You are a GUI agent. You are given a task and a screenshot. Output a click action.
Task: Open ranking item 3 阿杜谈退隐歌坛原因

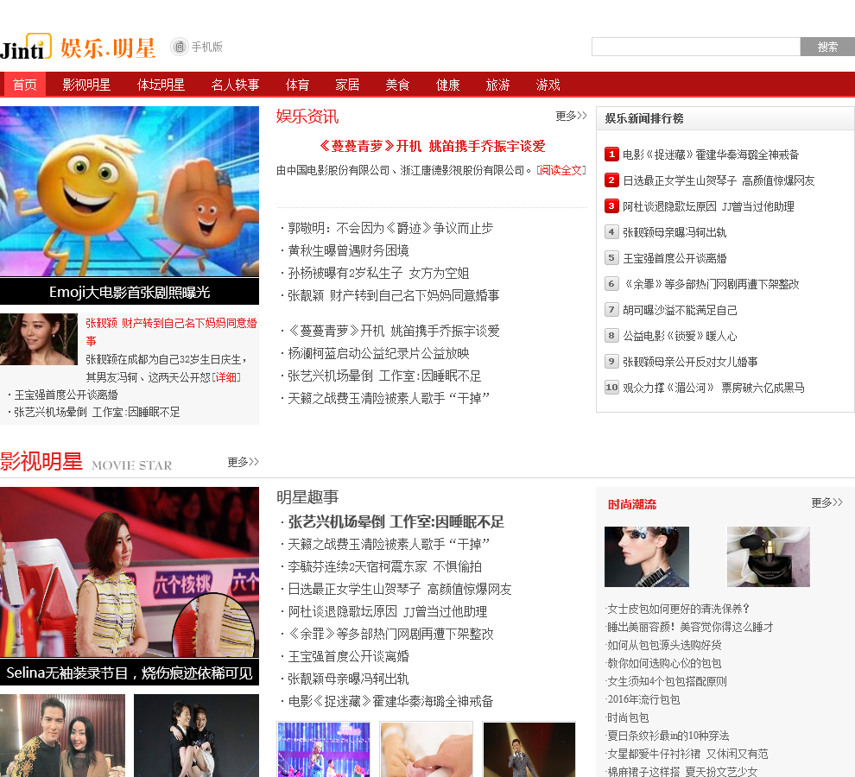(x=708, y=206)
